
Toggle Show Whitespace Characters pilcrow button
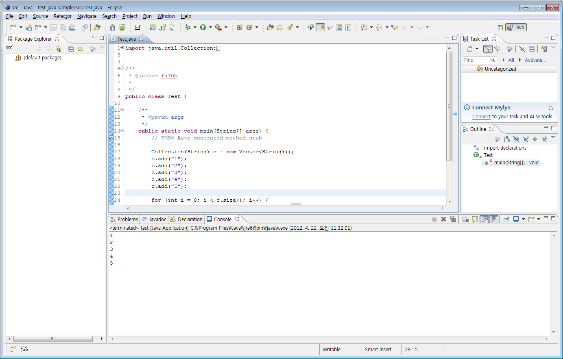pyautogui.click(x=348, y=27)
